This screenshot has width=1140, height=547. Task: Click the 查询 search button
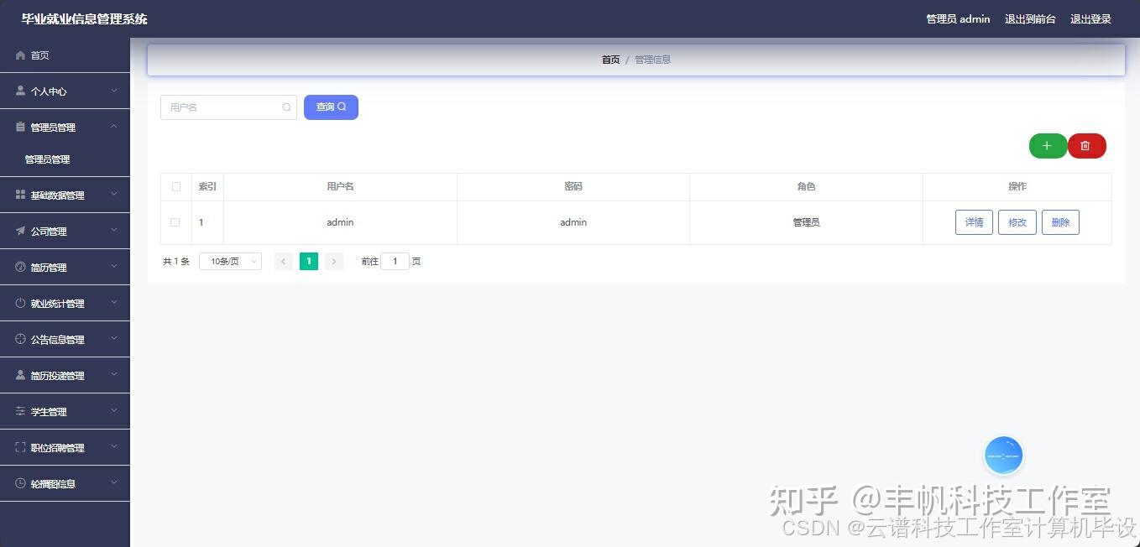tap(331, 107)
